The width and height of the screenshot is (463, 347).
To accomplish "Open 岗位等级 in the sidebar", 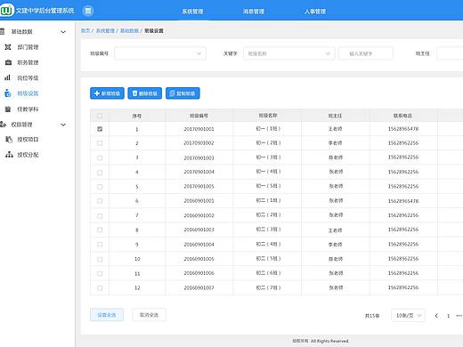I will point(28,78).
